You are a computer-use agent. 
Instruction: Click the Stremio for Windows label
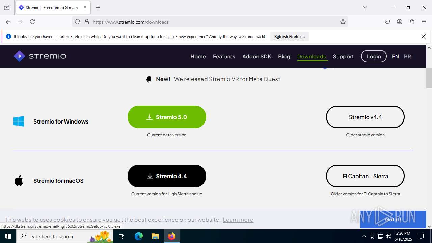point(61,122)
